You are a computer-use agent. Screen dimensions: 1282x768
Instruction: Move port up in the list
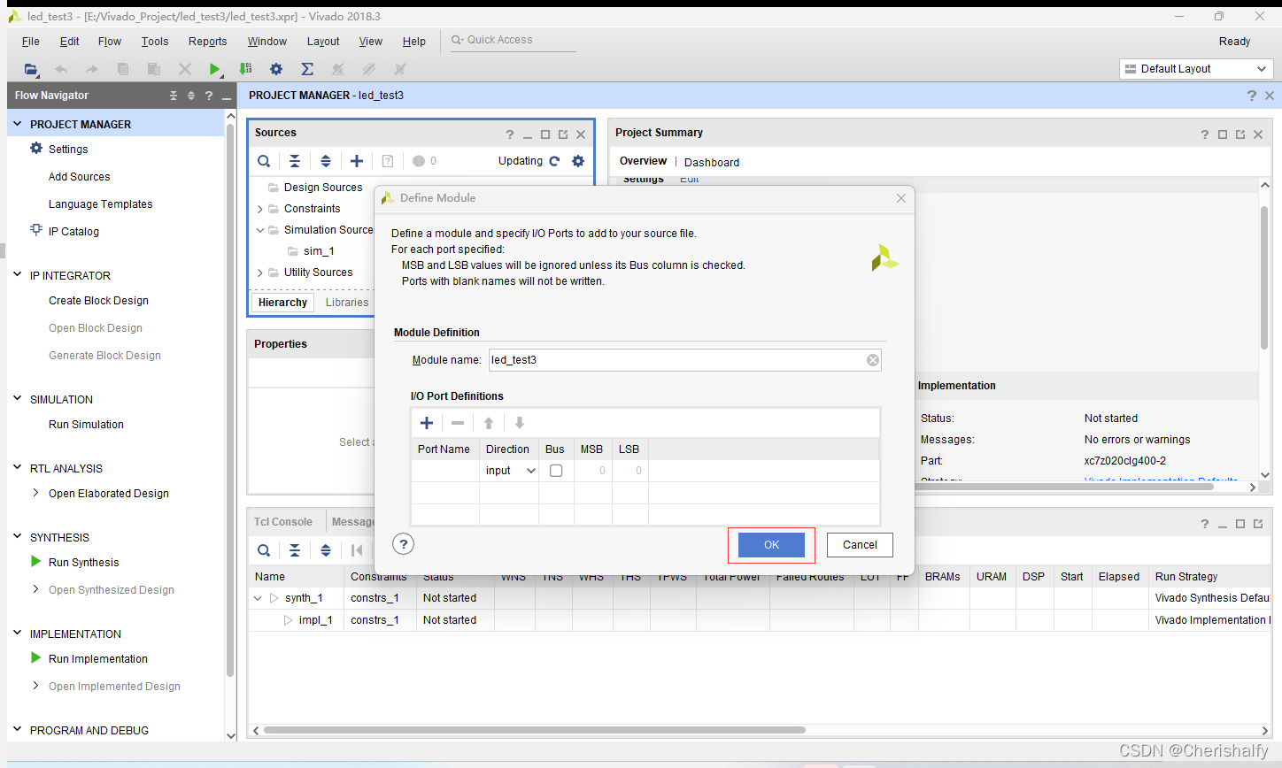coord(489,423)
